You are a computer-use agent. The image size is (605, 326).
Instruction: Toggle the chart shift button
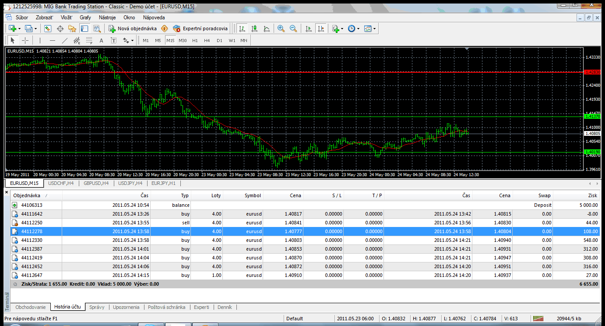click(x=321, y=28)
